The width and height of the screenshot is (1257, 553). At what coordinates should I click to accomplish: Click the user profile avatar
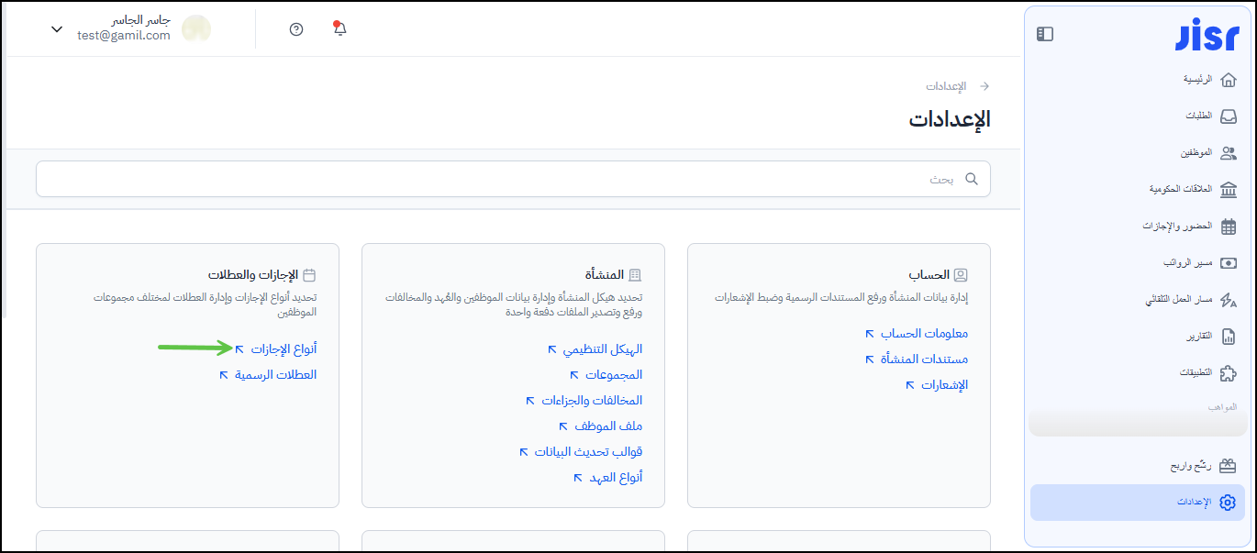pyautogui.click(x=196, y=29)
